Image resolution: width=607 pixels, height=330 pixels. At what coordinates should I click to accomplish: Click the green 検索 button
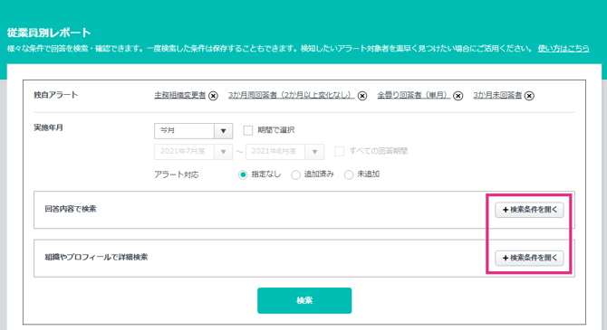[304, 300]
